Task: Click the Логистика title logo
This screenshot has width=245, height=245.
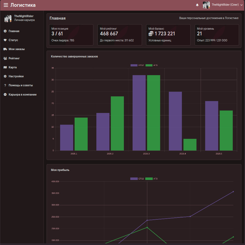Action: click(x=23, y=5)
